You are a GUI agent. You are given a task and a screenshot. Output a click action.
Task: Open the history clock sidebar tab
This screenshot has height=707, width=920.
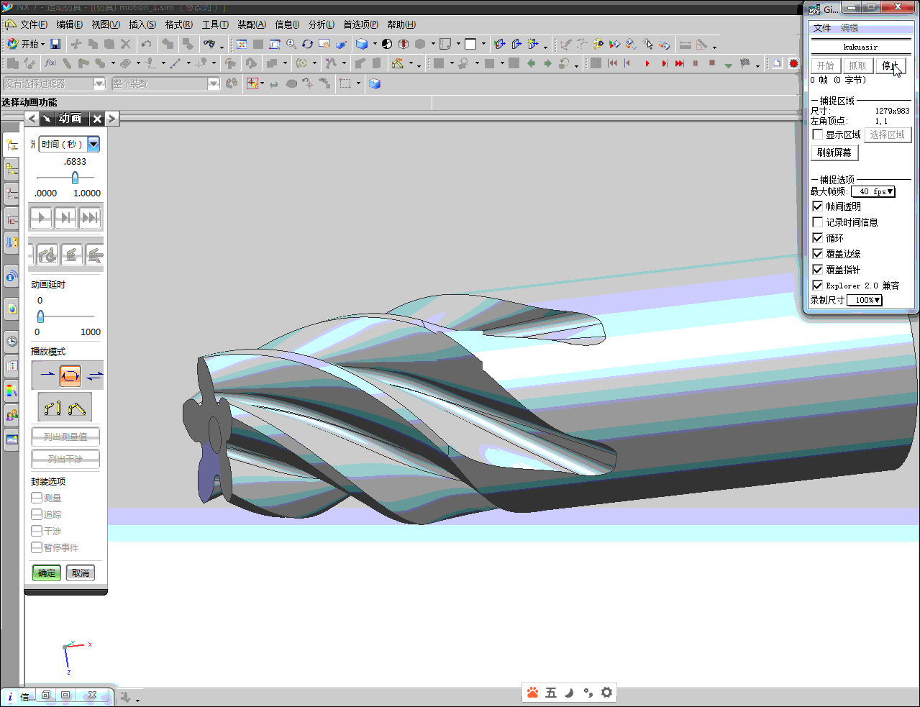click(x=12, y=341)
